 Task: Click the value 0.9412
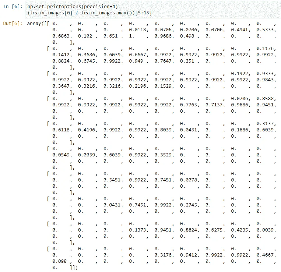point(188,255)
